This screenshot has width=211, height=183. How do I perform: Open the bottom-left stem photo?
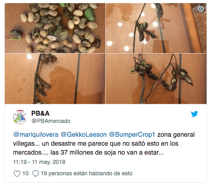[55, 79]
